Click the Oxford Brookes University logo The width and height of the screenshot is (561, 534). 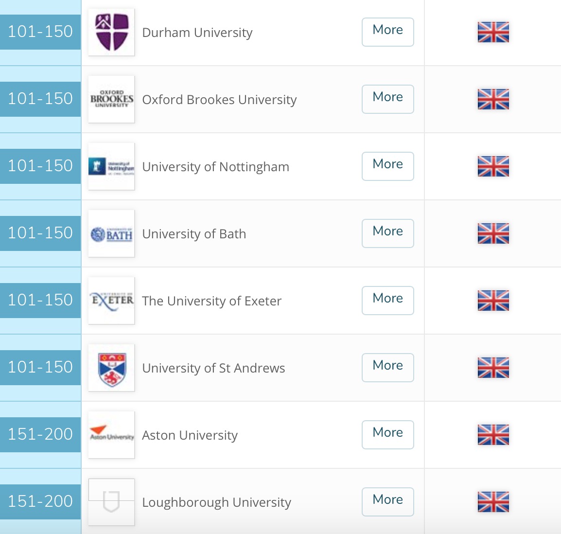tap(111, 99)
